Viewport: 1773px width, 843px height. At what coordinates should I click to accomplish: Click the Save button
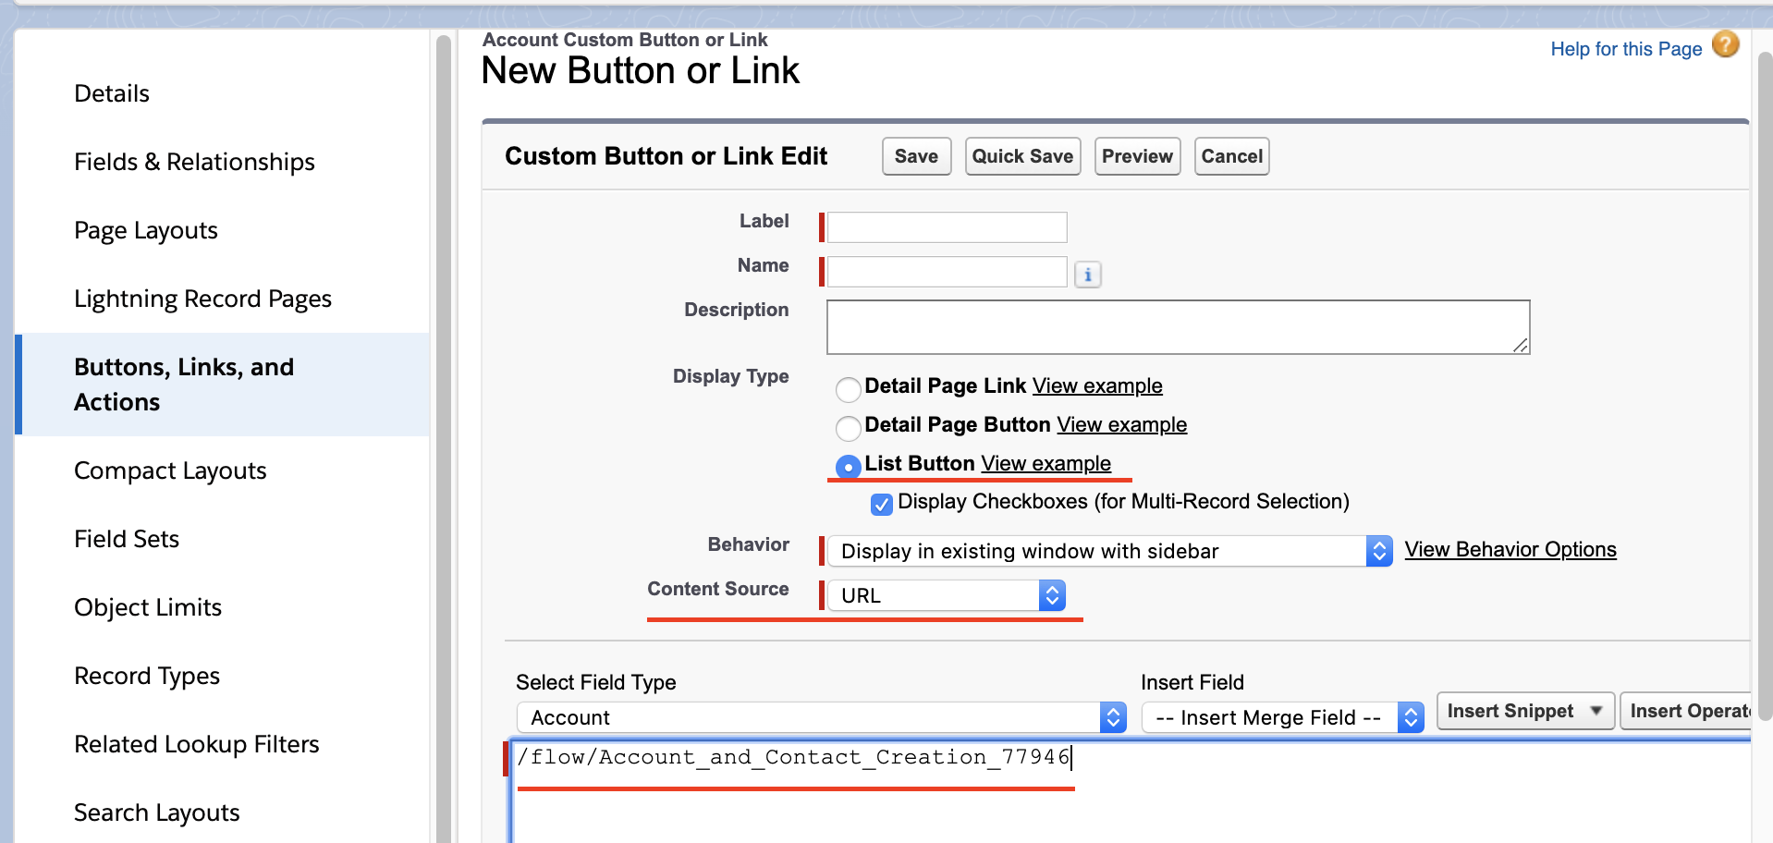coord(916,156)
